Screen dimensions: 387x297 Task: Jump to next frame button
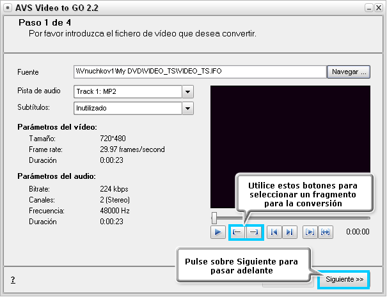[290, 232]
